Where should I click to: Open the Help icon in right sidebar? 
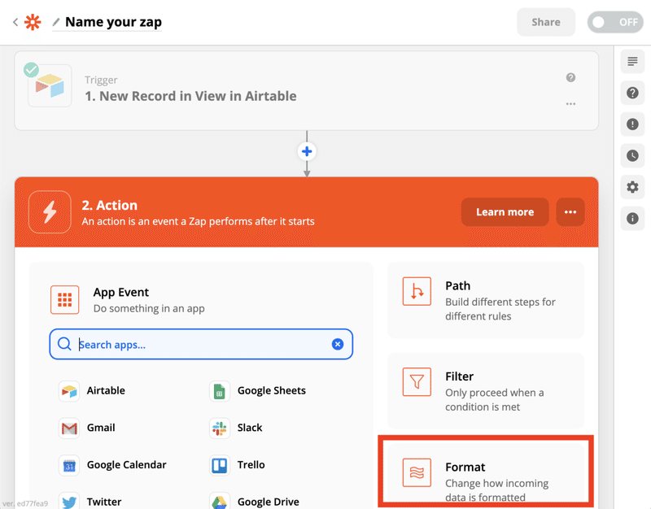tap(632, 93)
